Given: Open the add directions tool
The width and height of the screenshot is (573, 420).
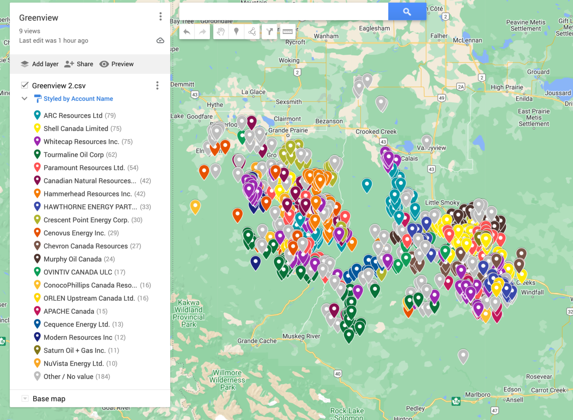Looking at the screenshot, I should click(269, 32).
